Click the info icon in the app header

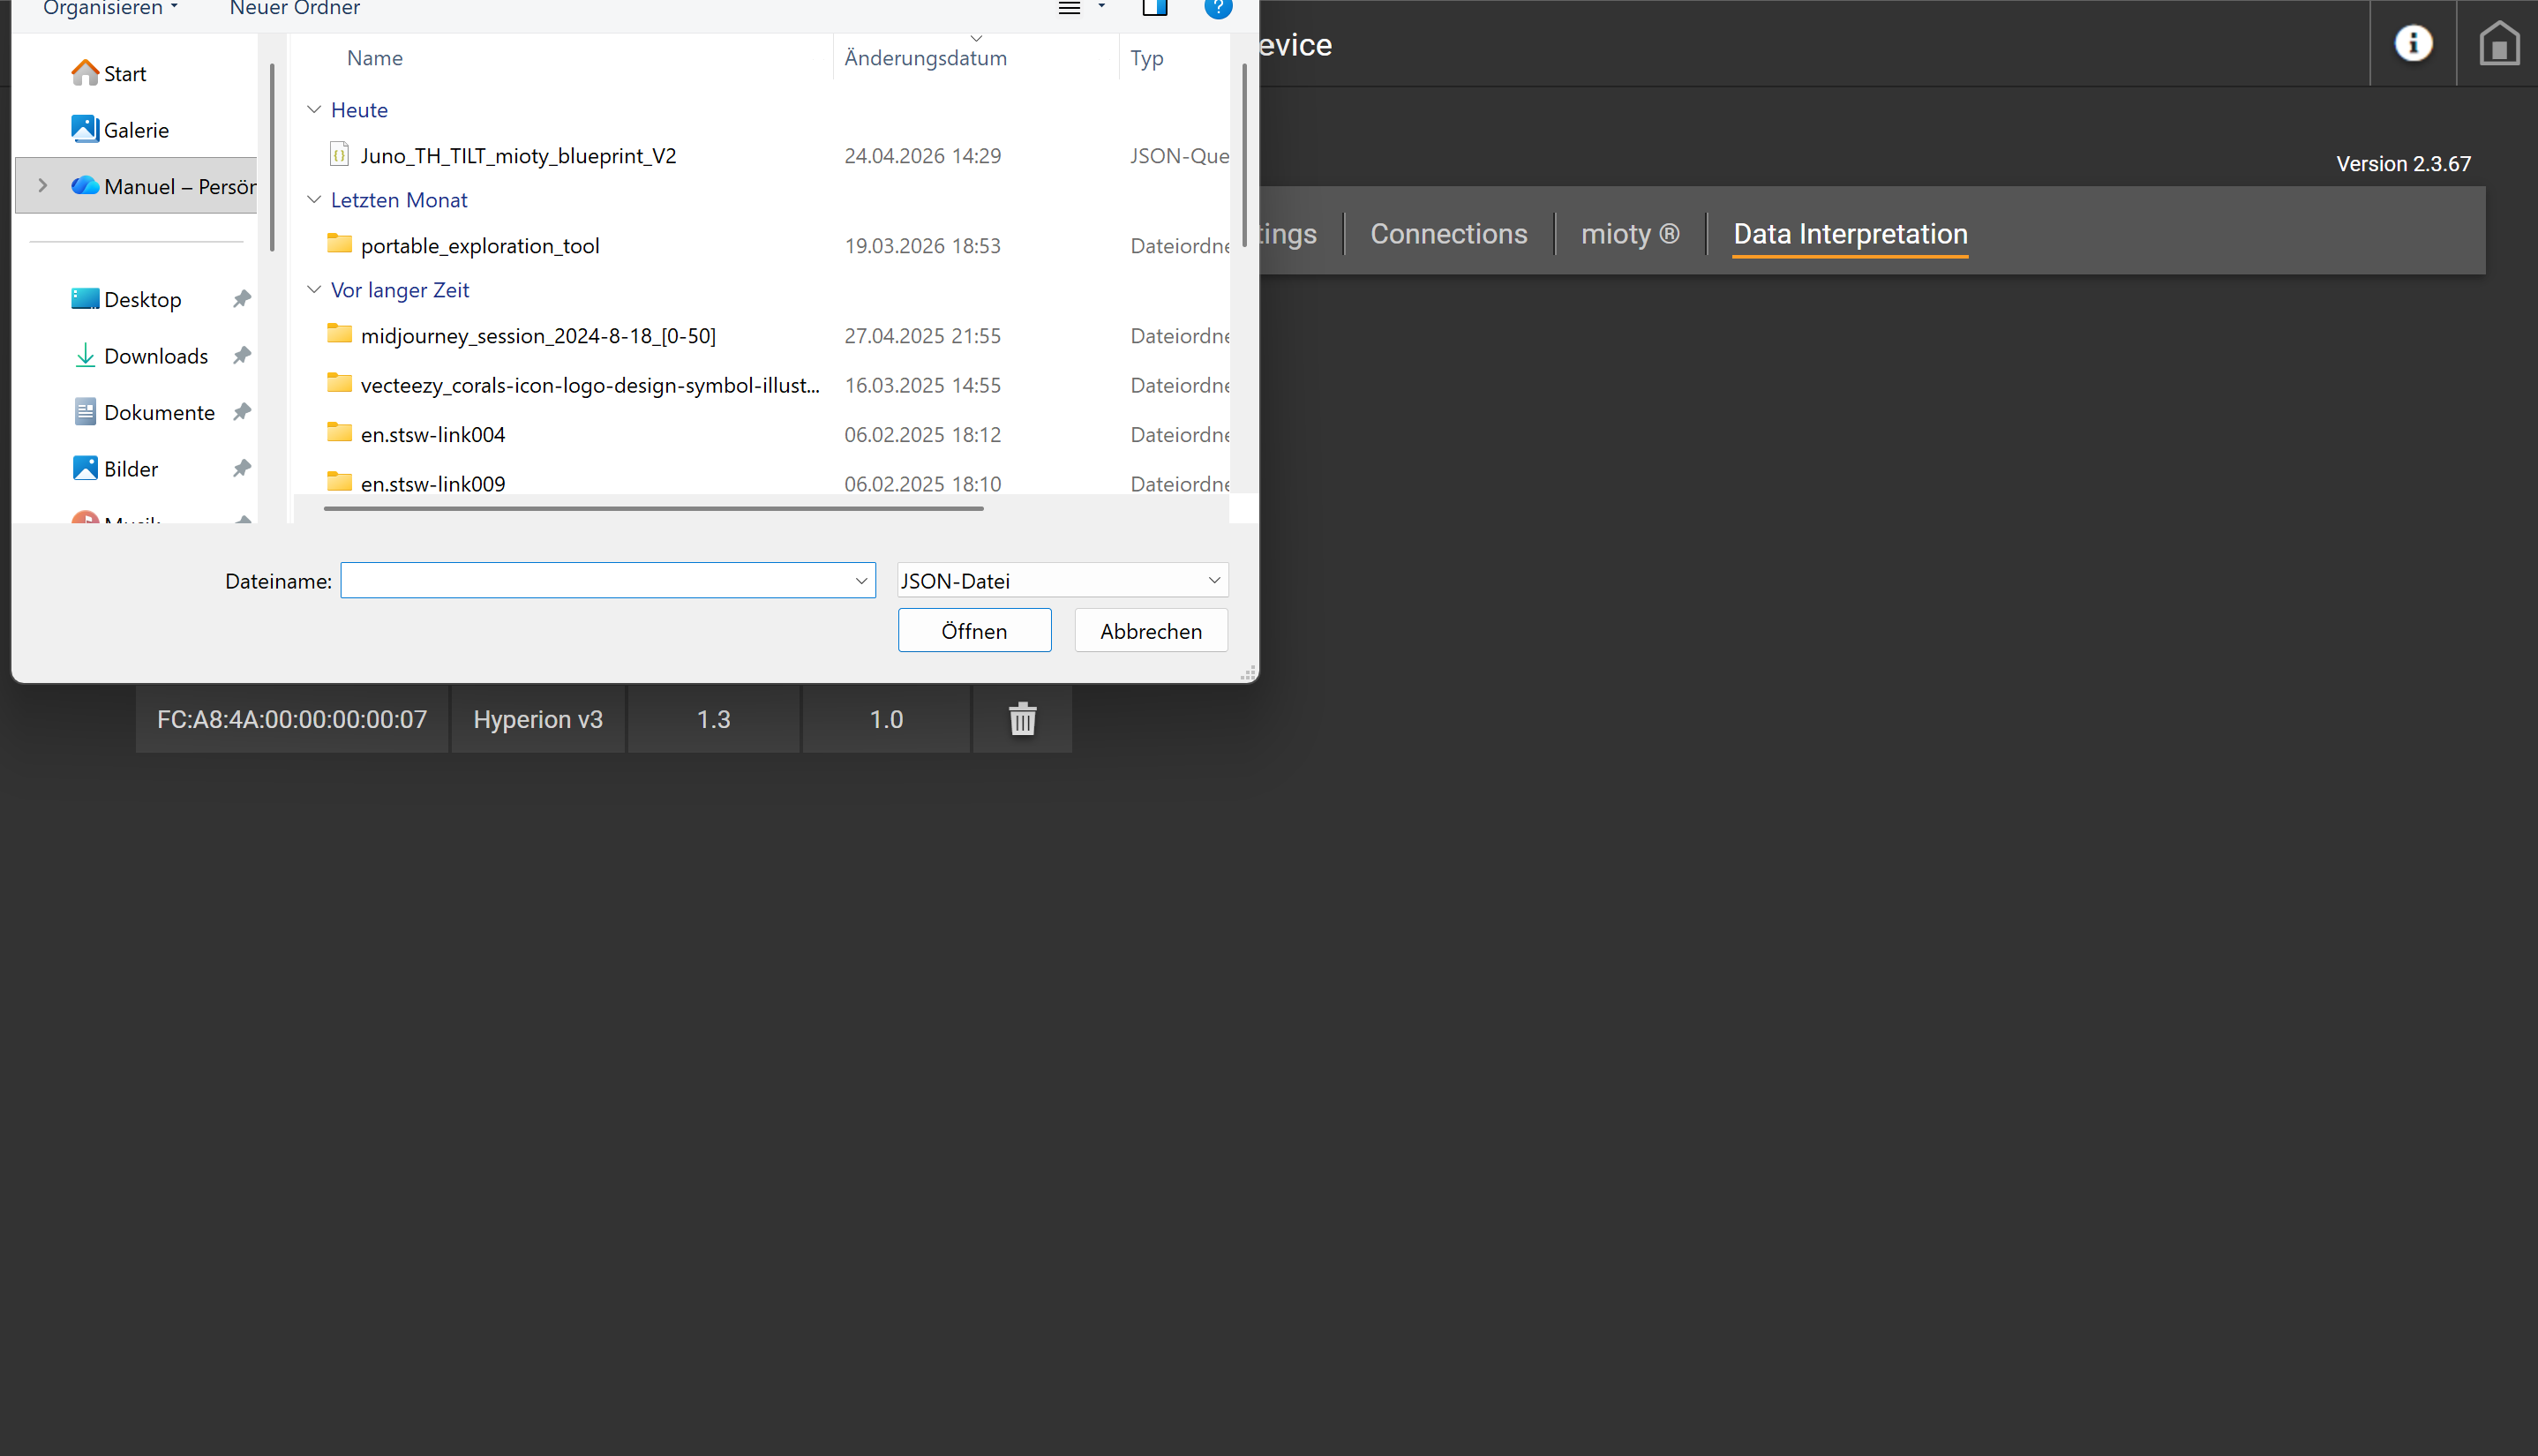point(2413,43)
